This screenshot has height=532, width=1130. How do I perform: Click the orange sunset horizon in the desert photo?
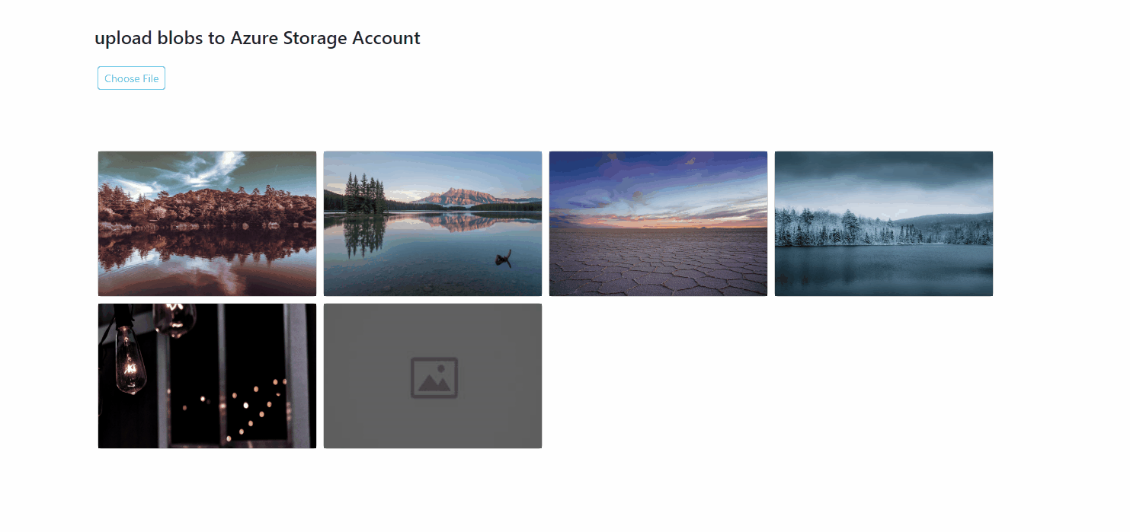[x=658, y=222]
